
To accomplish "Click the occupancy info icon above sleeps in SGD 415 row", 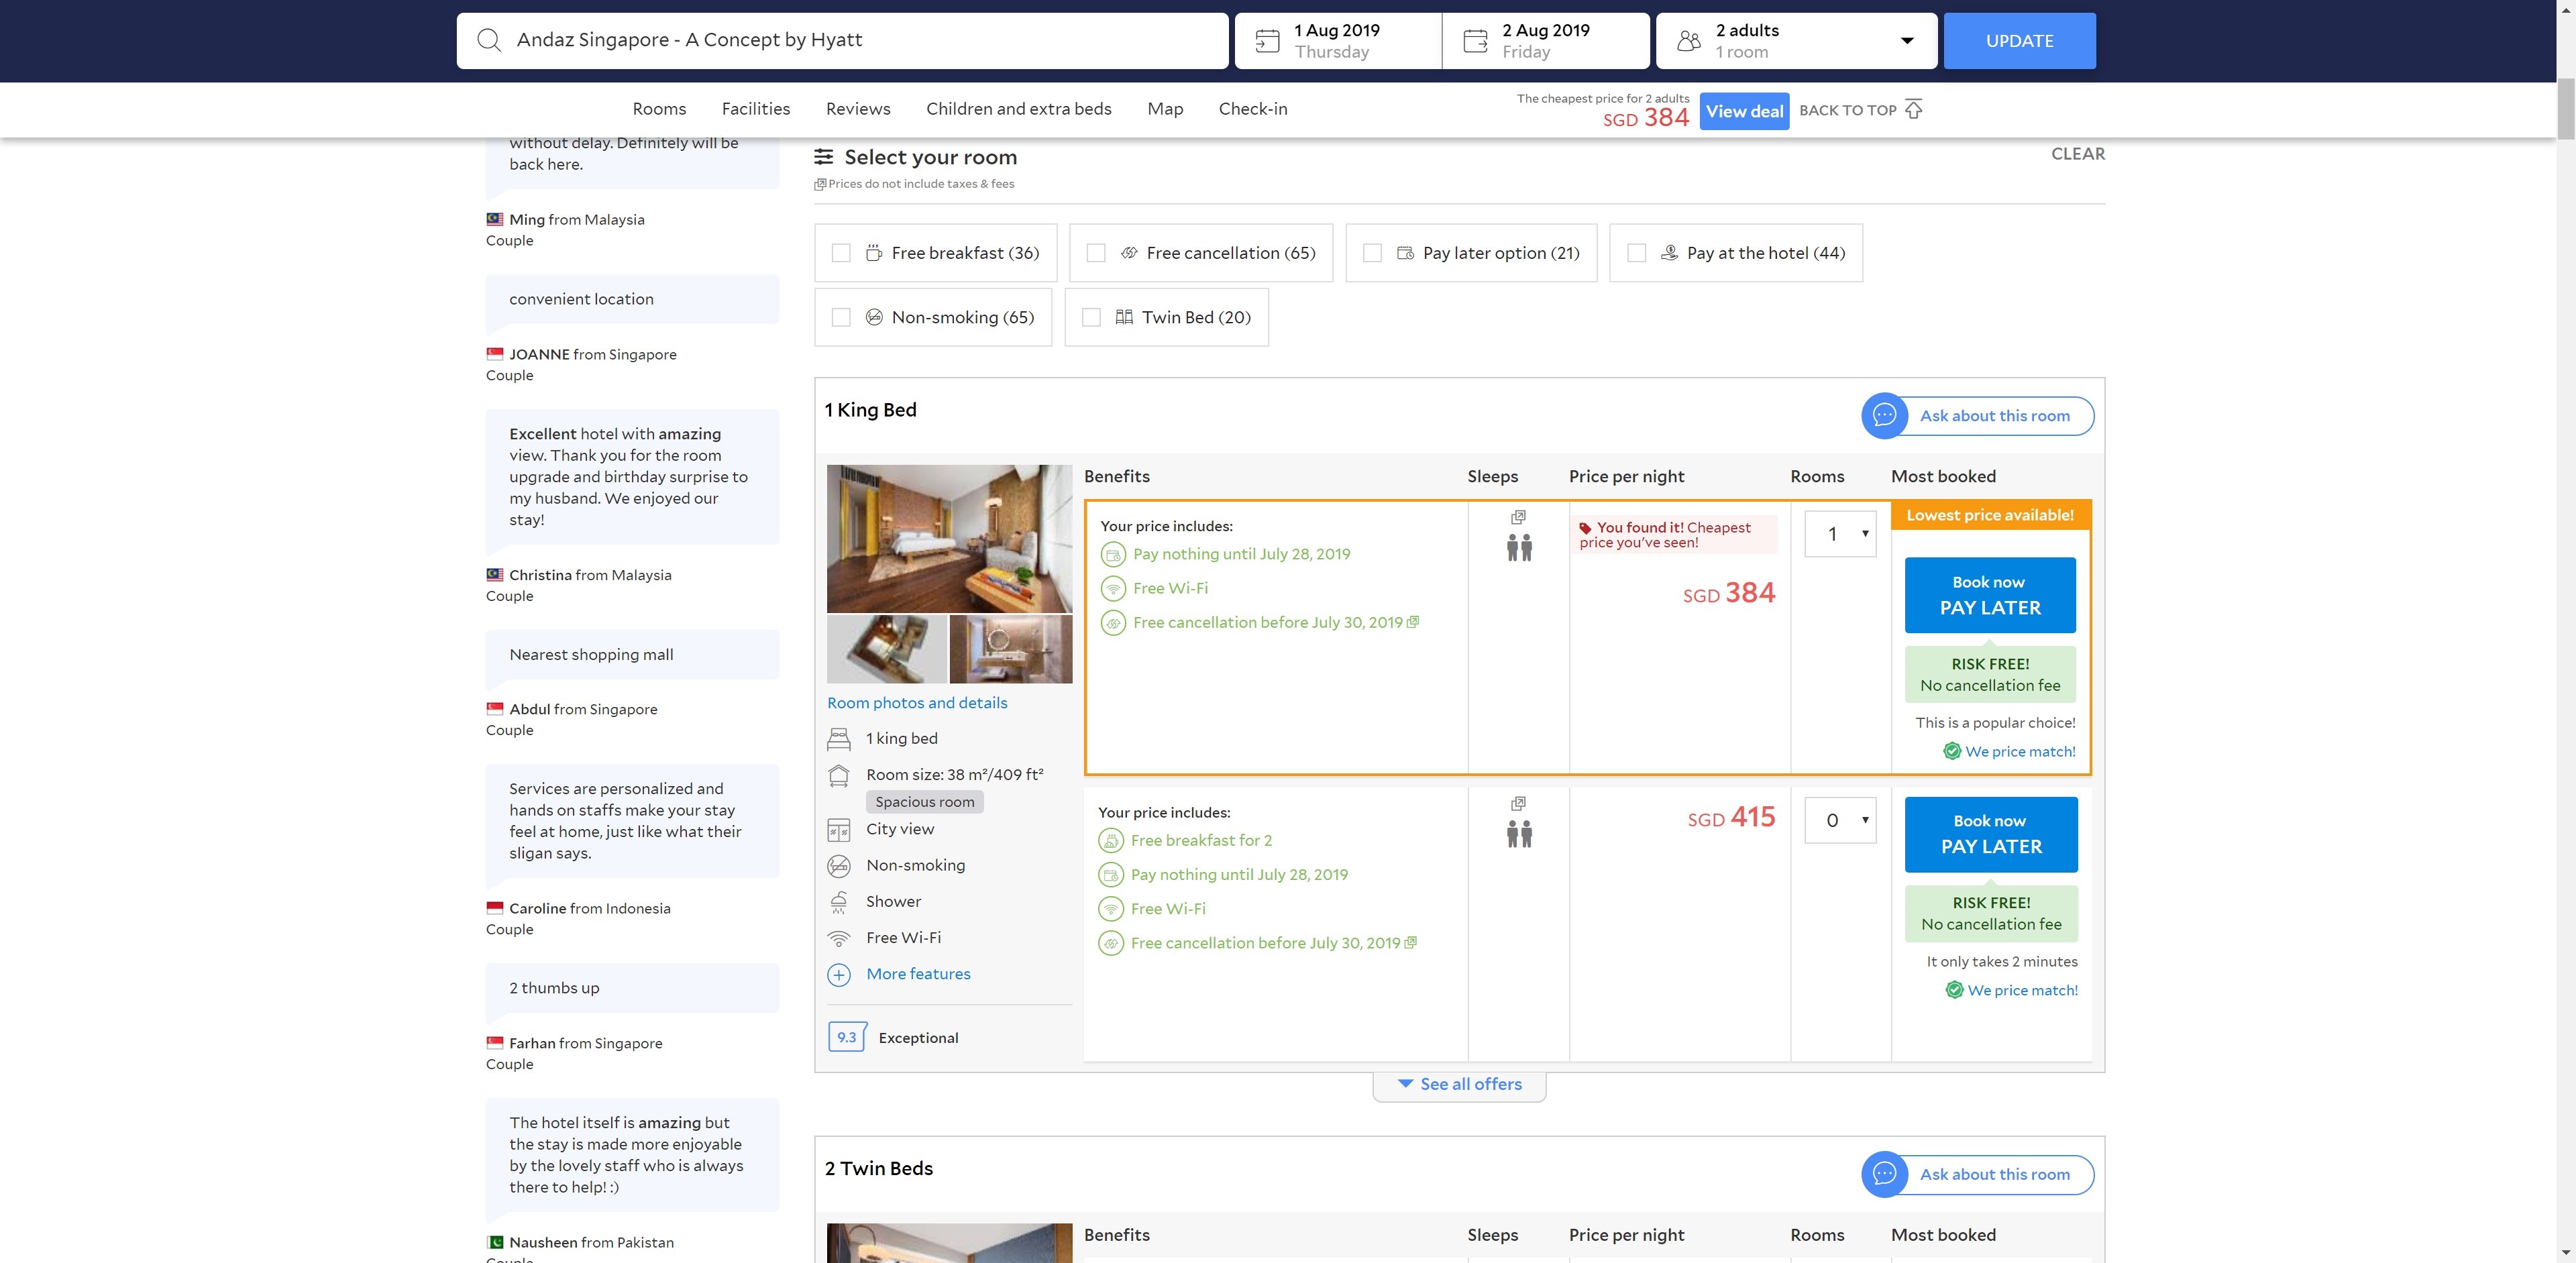I will (x=1518, y=803).
